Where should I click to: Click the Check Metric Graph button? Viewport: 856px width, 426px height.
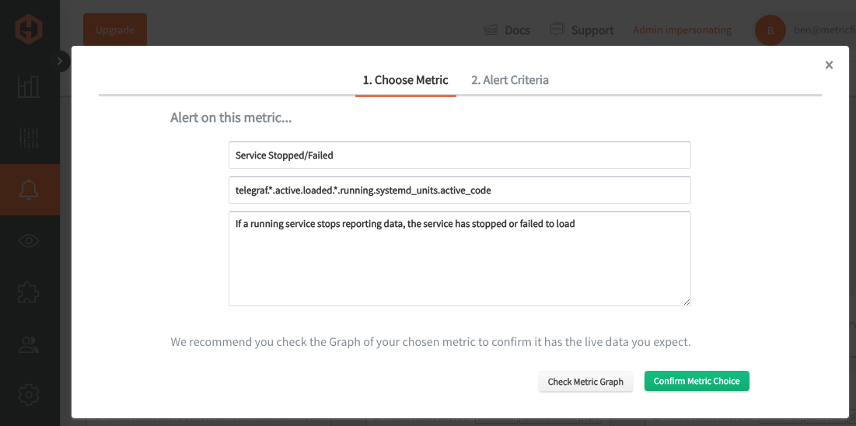coord(585,382)
